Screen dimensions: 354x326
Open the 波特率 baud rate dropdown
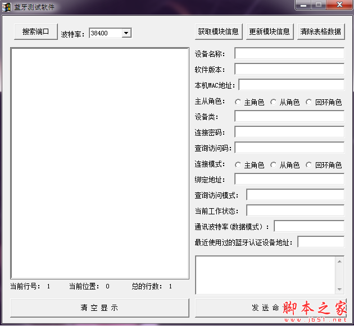[x=126, y=33]
